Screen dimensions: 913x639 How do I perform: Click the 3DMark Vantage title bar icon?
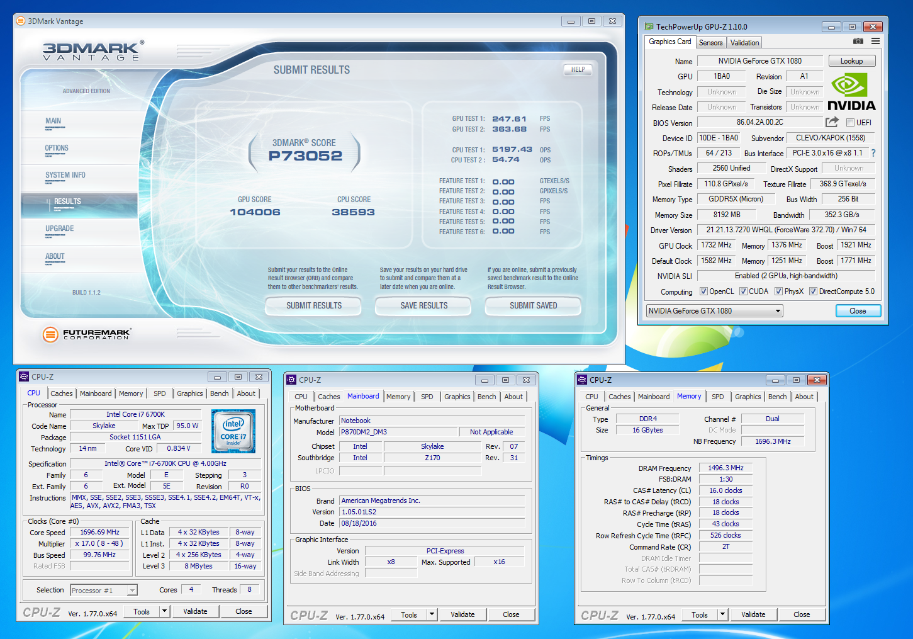tap(21, 21)
